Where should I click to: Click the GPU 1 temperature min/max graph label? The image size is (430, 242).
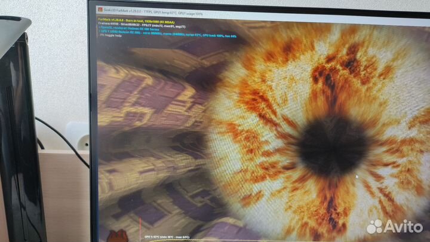pos(167,237)
